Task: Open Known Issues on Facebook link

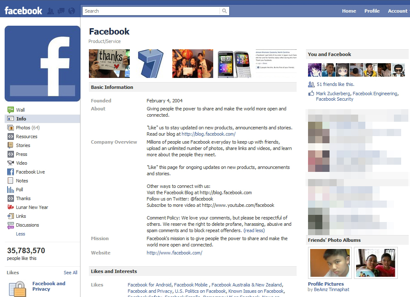Action: (256, 291)
